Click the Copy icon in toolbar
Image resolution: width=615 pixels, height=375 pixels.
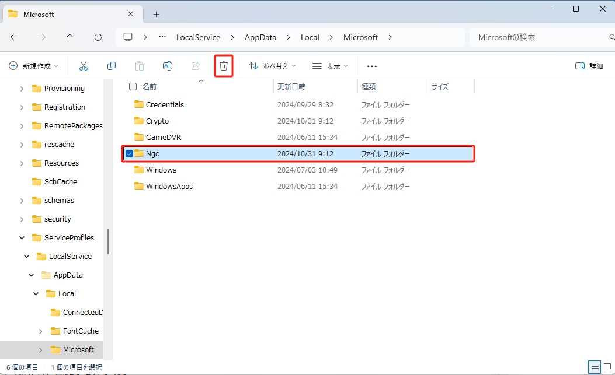pos(112,66)
